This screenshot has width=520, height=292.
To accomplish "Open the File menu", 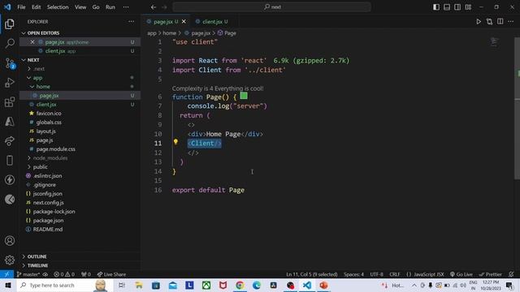I will pyautogui.click(x=21, y=7).
